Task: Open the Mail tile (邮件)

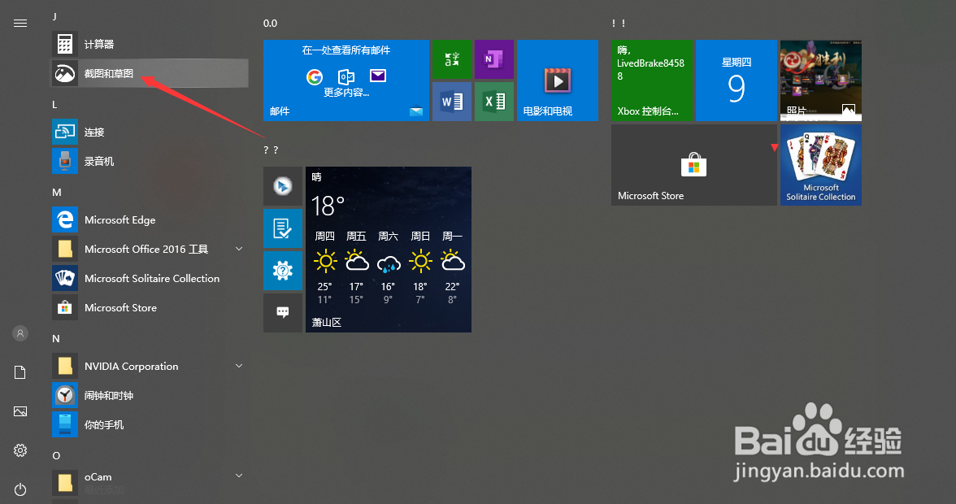Action: [346, 80]
